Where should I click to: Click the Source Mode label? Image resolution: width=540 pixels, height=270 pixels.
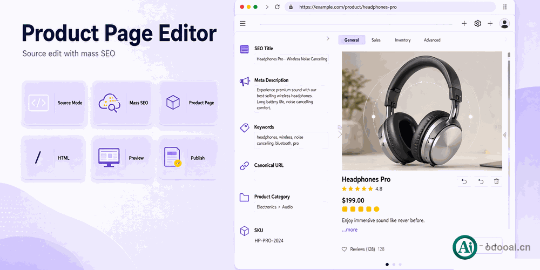tap(70, 103)
